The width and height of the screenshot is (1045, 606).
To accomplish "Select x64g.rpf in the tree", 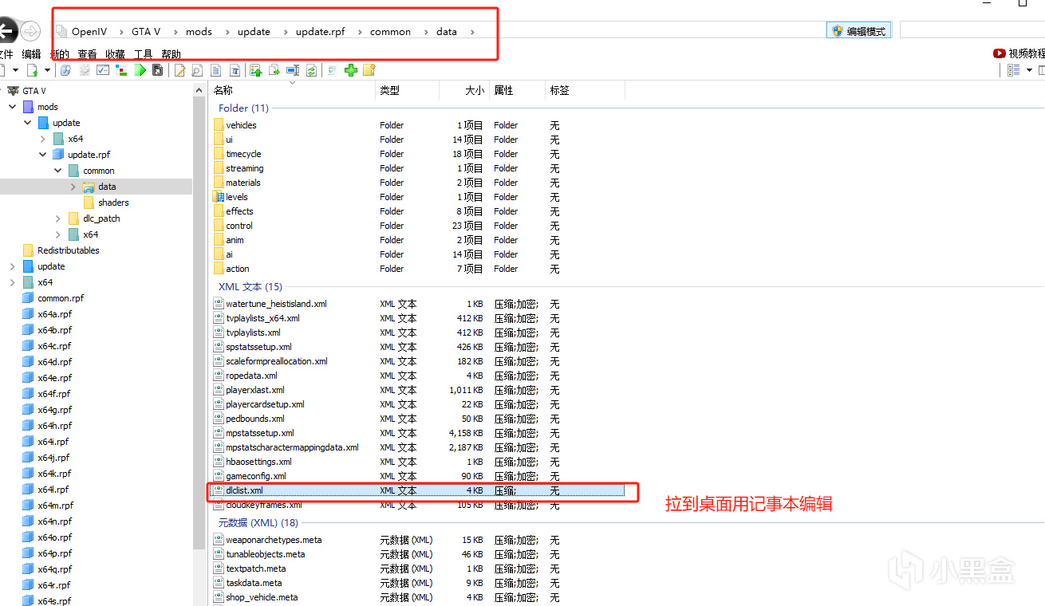I will (x=54, y=410).
